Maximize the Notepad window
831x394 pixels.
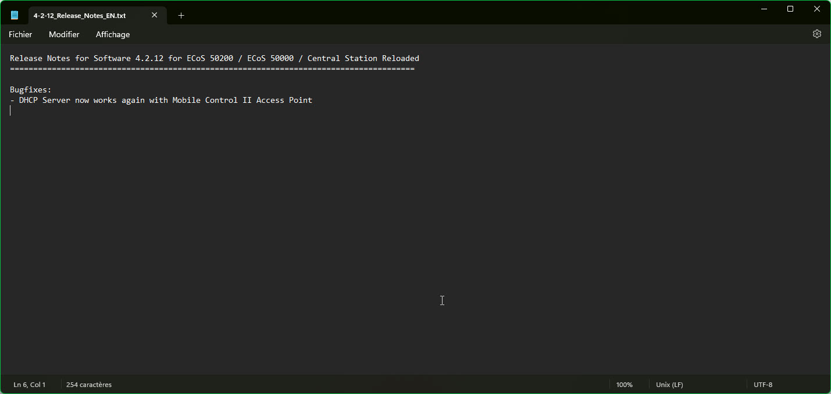pyautogui.click(x=790, y=9)
